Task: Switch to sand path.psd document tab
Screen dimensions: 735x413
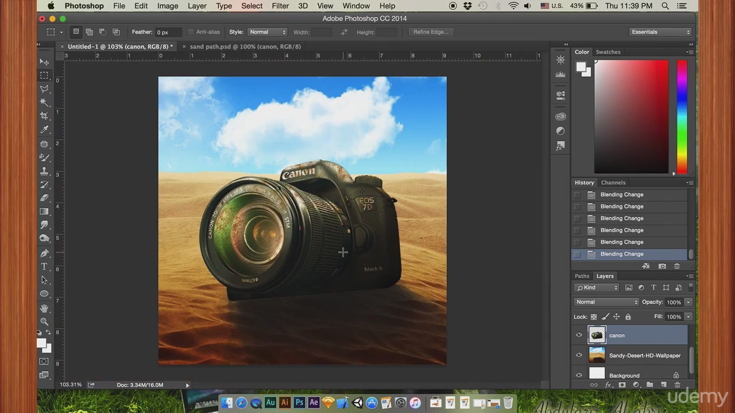Action: (x=245, y=46)
